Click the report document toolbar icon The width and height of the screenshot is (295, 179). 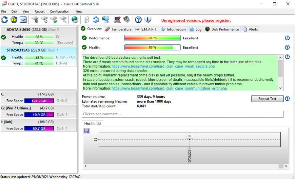pos(87,20)
